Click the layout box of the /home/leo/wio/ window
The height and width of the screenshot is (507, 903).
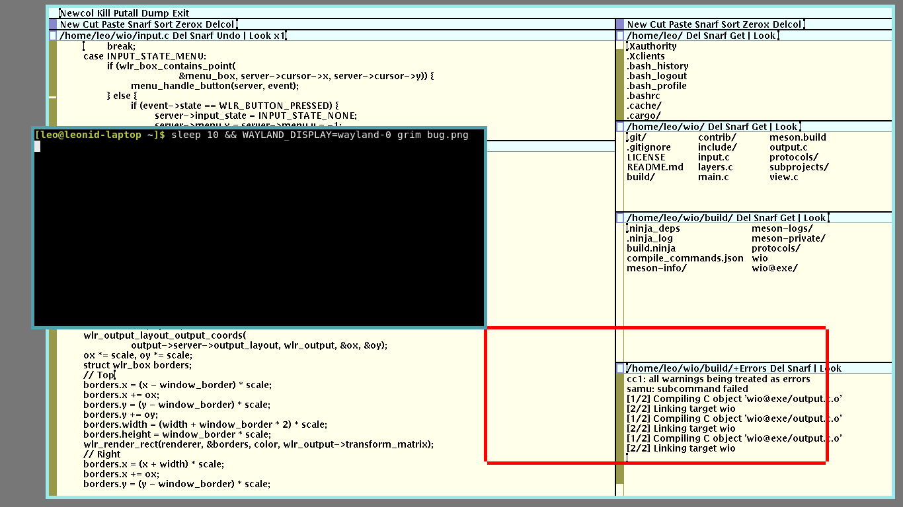point(619,125)
